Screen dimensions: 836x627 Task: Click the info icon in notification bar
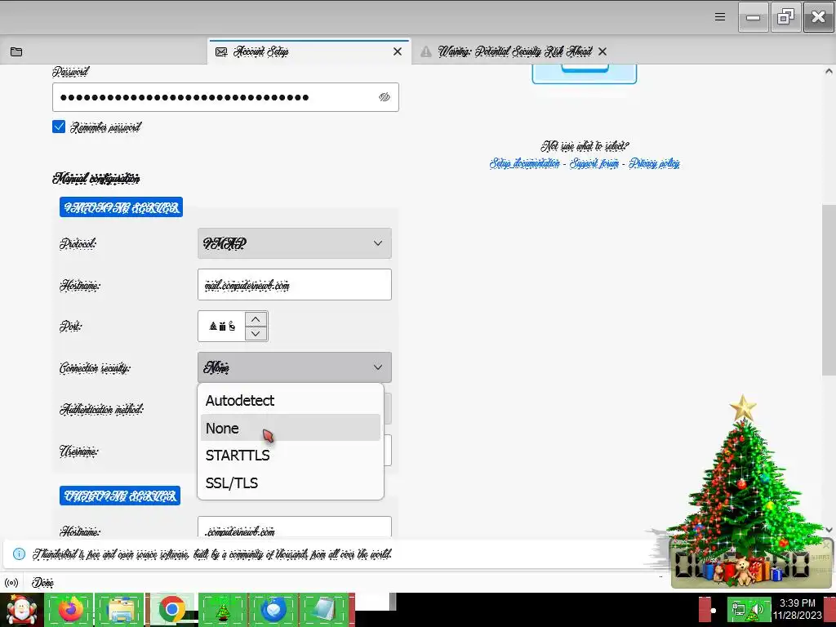point(19,554)
